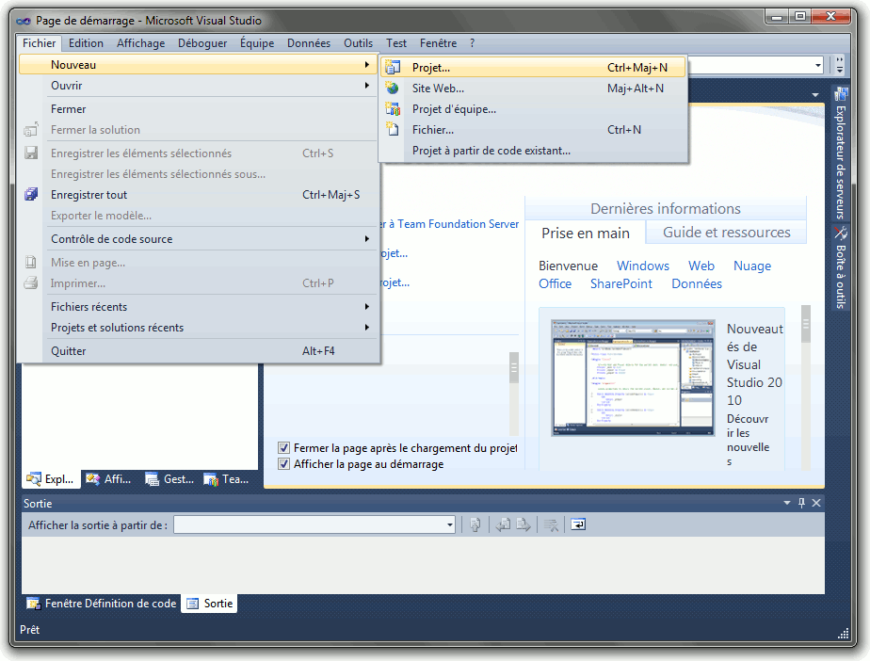Click the pin icon in Sortie panel
The image size is (870, 661).
[801, 503]
